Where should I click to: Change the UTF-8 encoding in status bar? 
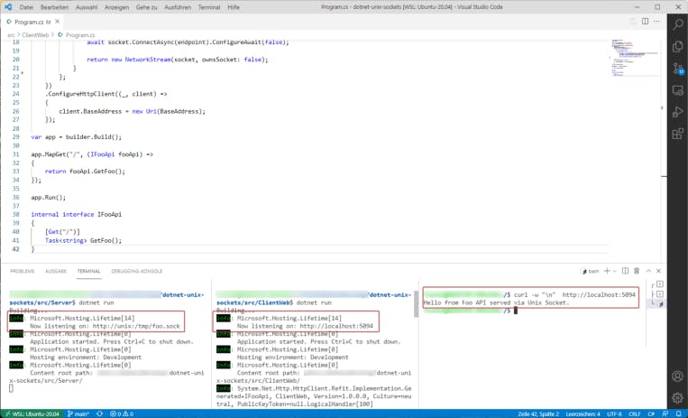coord(614,413)
